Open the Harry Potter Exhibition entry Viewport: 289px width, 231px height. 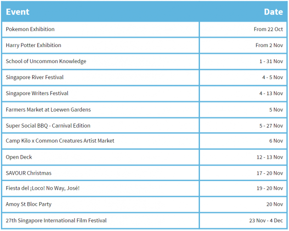(33, 45)
